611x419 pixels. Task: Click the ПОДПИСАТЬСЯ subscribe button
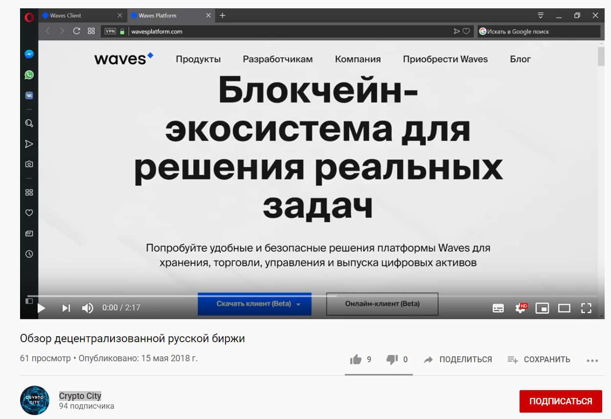point(561,401)
